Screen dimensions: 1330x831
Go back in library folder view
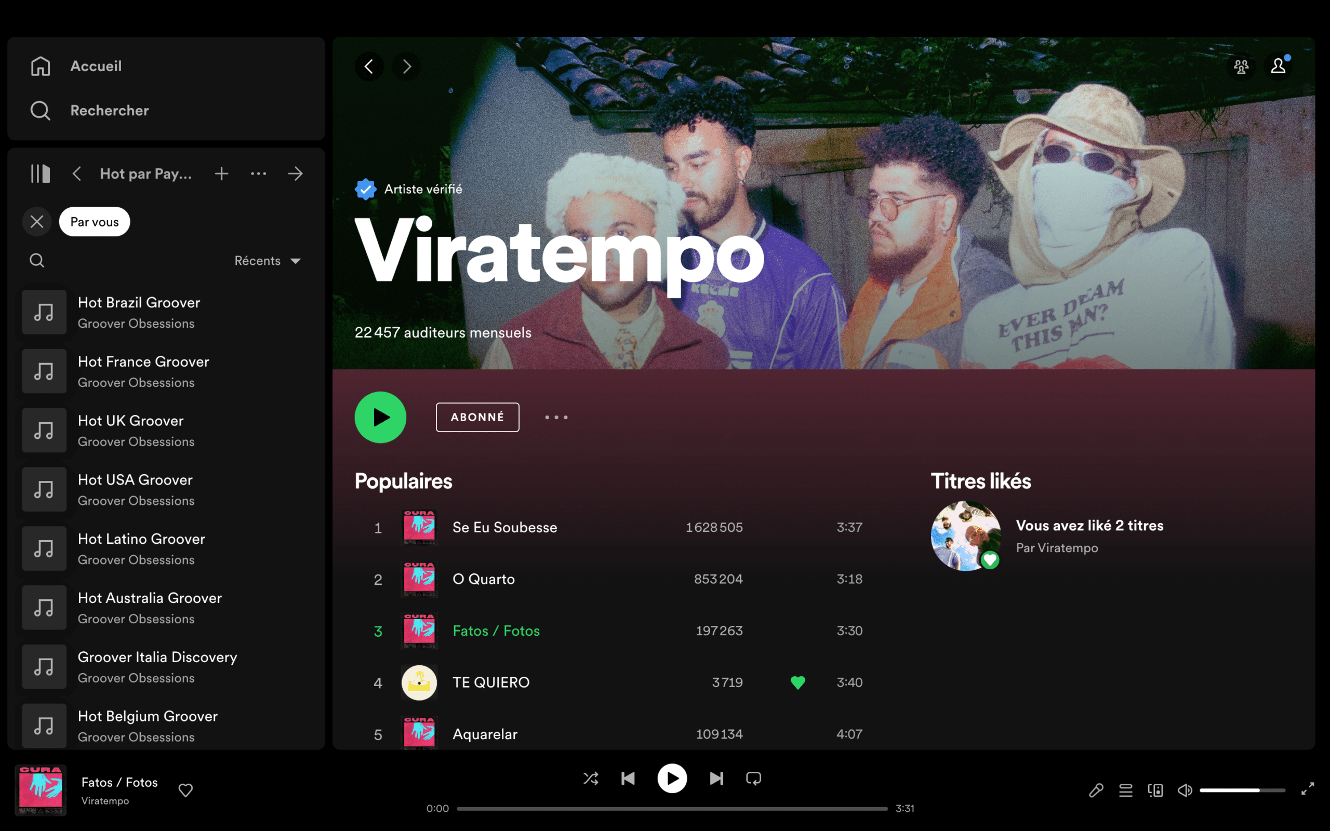(77, 173)
